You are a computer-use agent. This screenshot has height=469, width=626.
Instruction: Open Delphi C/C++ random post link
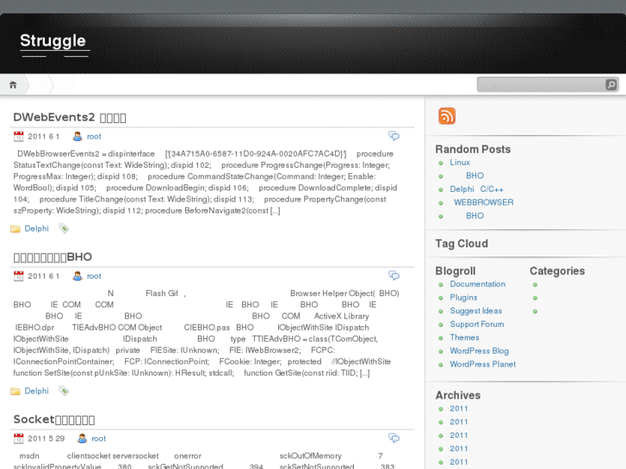pos(477,189)
